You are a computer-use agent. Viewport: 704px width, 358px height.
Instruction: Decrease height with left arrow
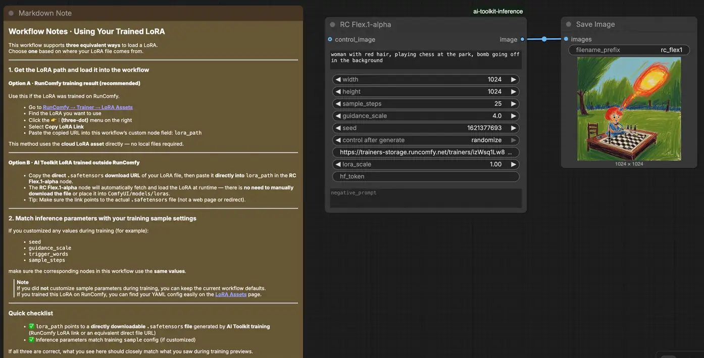(337, 91)
